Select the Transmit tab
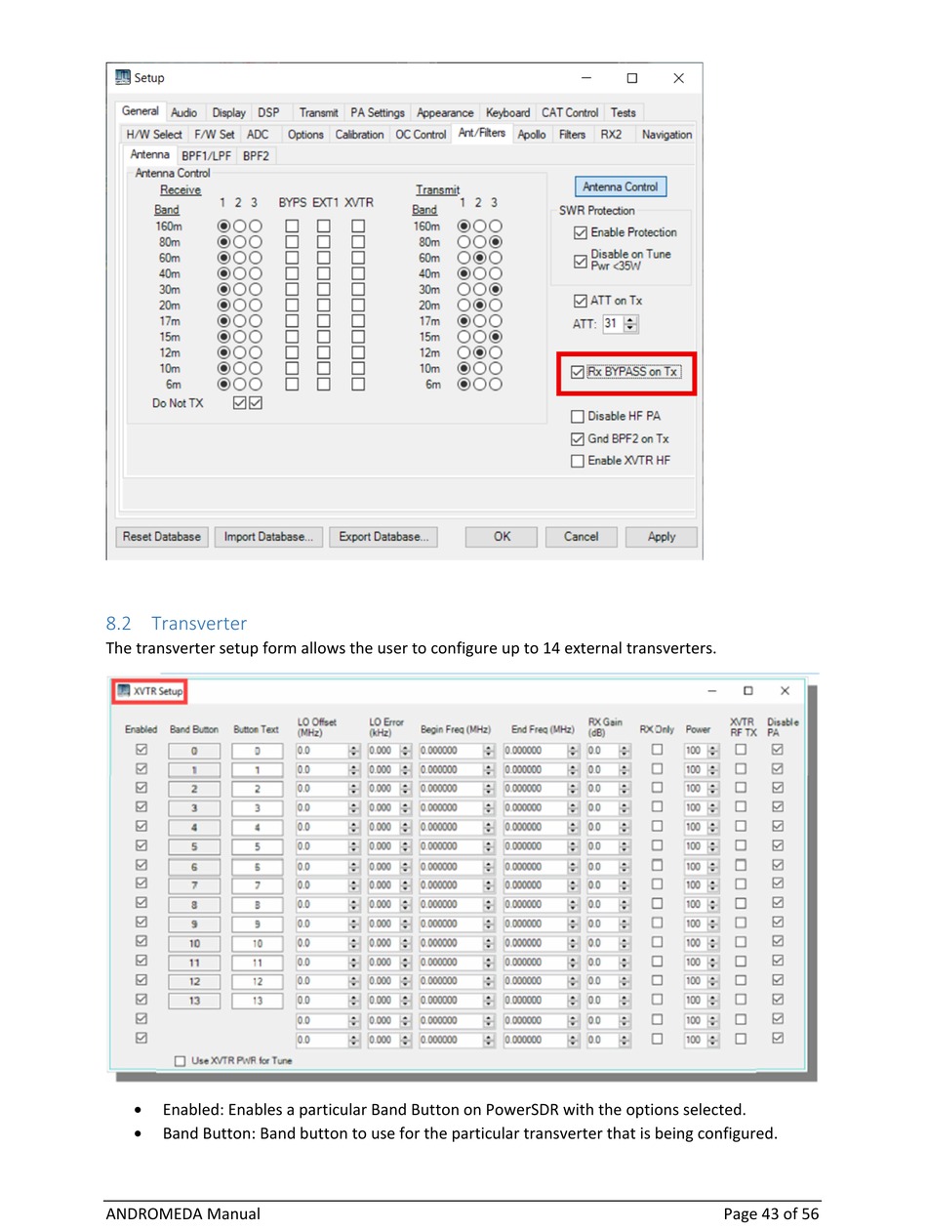Viewport: 927px width, 1230px height. (x=318, y=113)
